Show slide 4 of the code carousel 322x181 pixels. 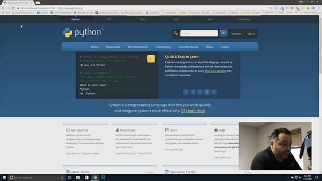pyautogui.click(x=207, y=92)
